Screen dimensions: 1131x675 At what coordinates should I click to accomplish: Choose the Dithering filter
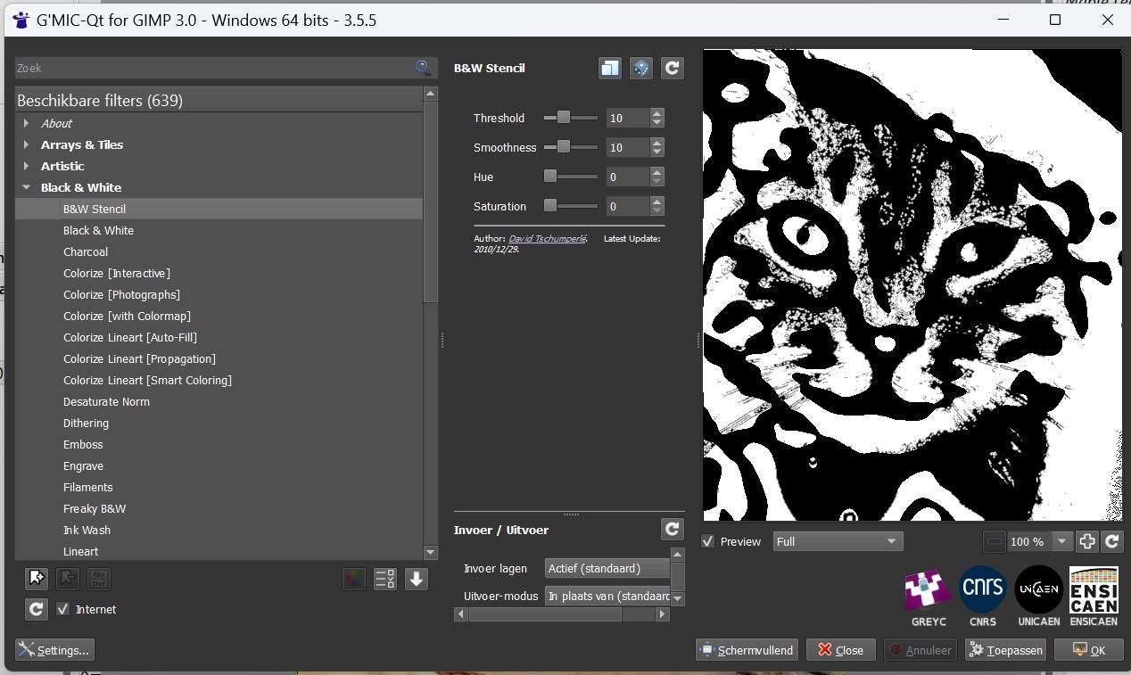pos(86,423)
